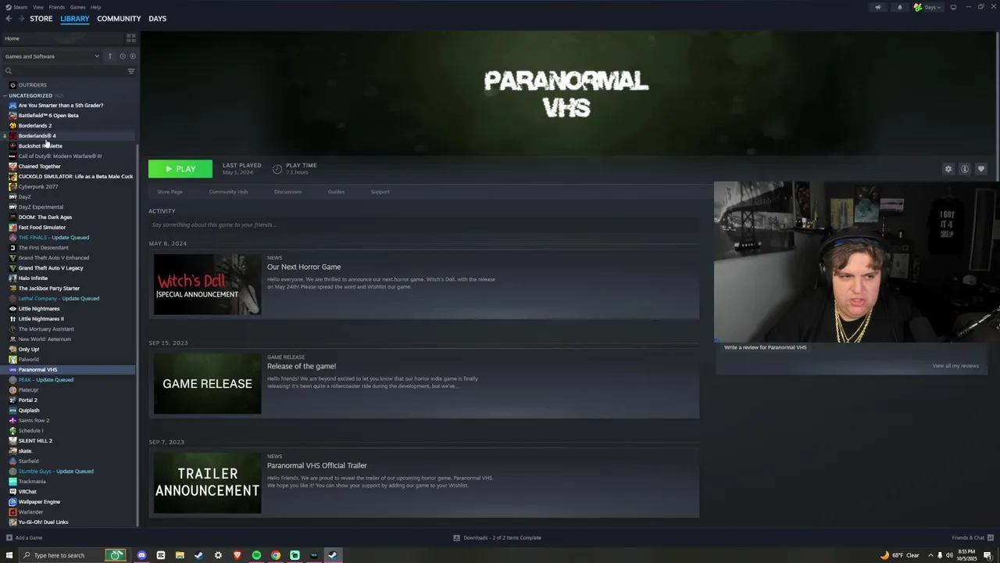Toggle the ready-to-play filter icon
Image resolution: width=1000 pixels, height=563 pixels.
[x=133, y=56]
